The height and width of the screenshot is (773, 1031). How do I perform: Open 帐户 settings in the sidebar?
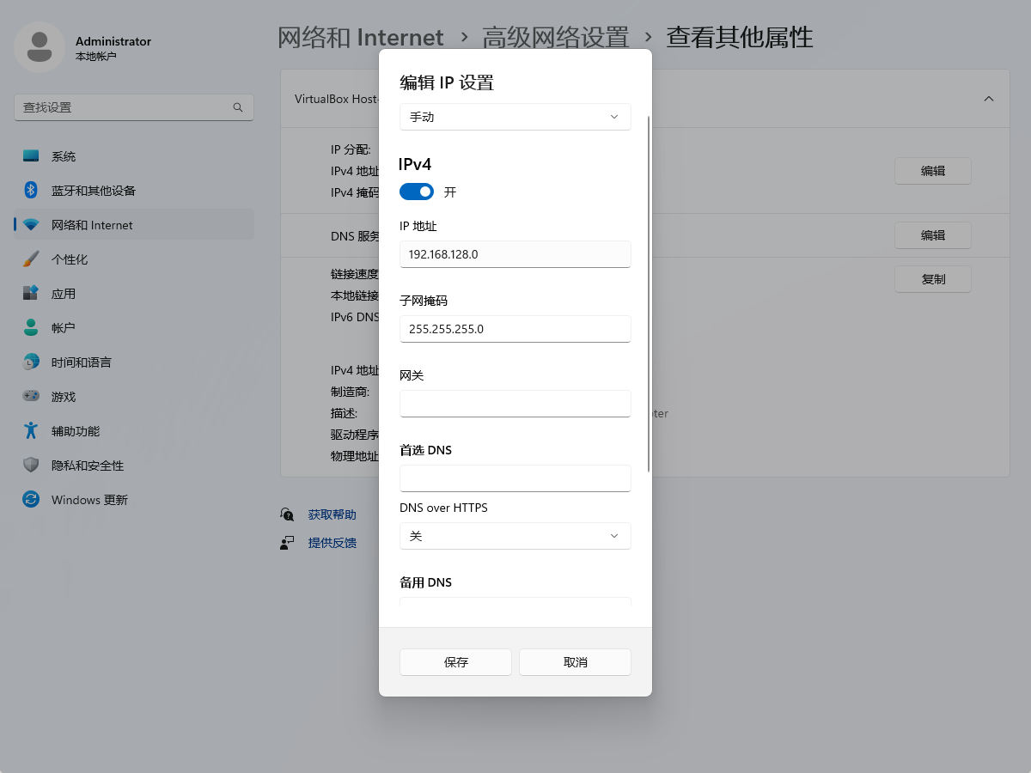pos(134,328)
